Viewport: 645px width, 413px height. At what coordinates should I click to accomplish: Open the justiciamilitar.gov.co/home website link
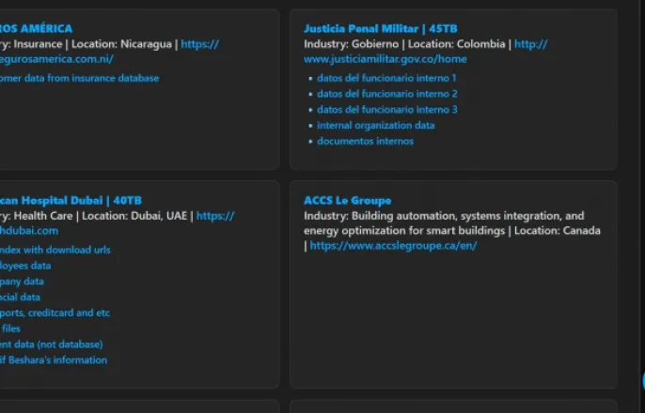click(385, 59)
